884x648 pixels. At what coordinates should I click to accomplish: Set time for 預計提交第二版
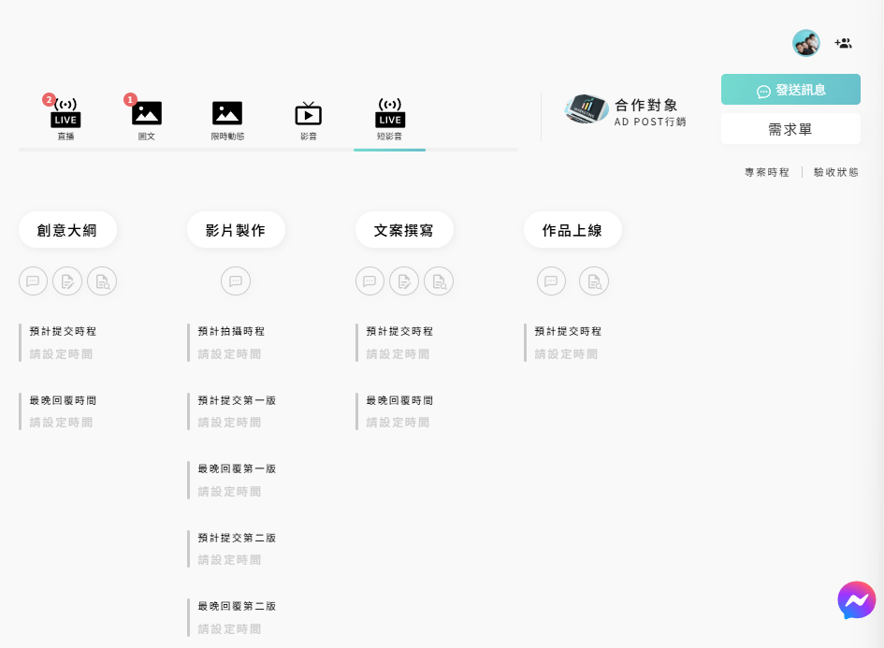pos(229,560)
